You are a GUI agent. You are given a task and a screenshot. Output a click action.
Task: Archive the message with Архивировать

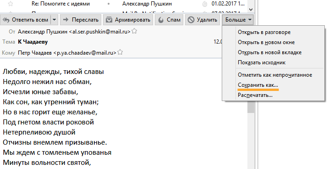point(128,20)
